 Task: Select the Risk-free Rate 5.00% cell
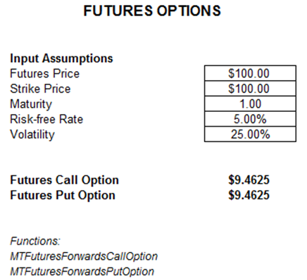coord(250,119)
